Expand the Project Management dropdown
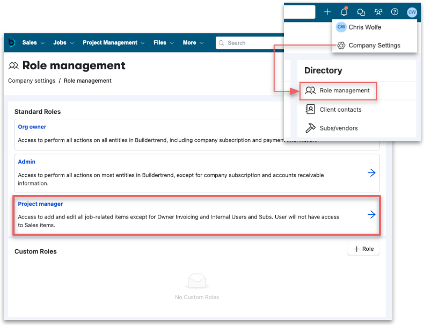Image resolution: width=424 pixels, height=325 pixels. [x=114, y=43]
